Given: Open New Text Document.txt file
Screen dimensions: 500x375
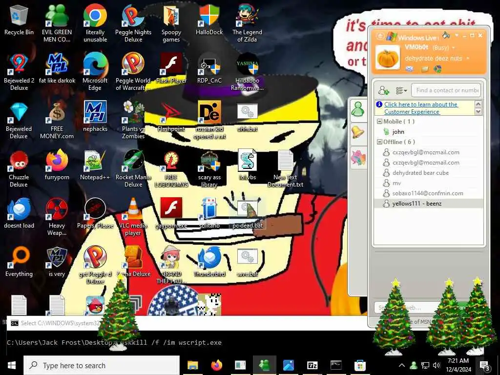Looking at the screenshot, I should point(285,169).
